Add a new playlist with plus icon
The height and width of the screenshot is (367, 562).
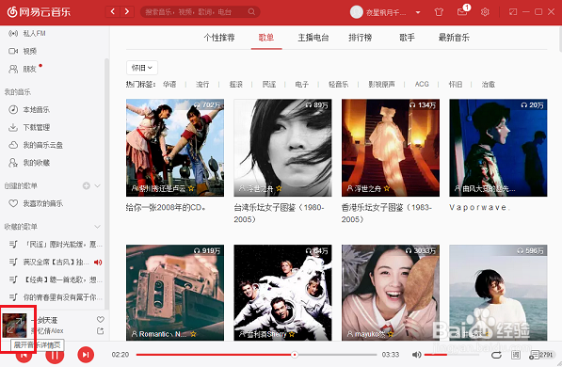click(x=87, y=185)
